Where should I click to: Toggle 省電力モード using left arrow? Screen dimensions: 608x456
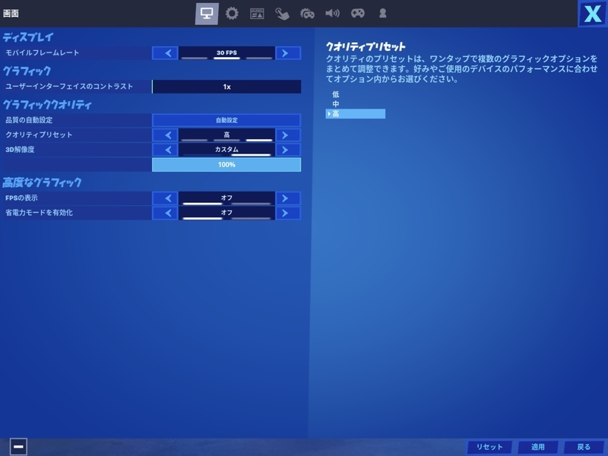[x=165, y=213]
